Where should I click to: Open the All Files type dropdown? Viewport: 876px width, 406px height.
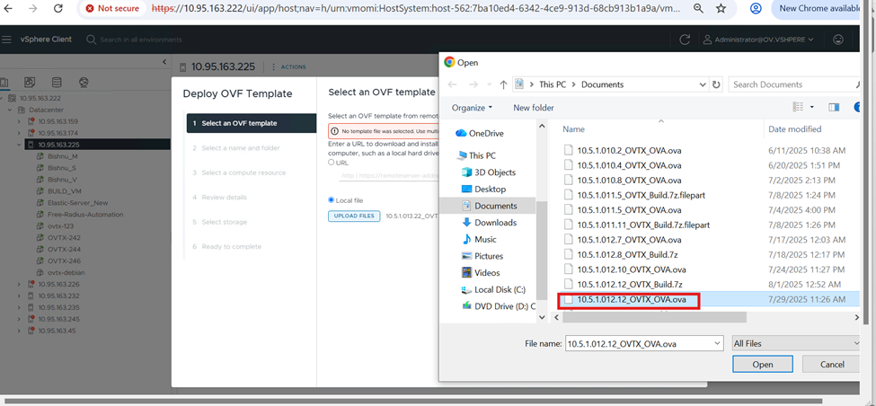[x=796, y=343]
